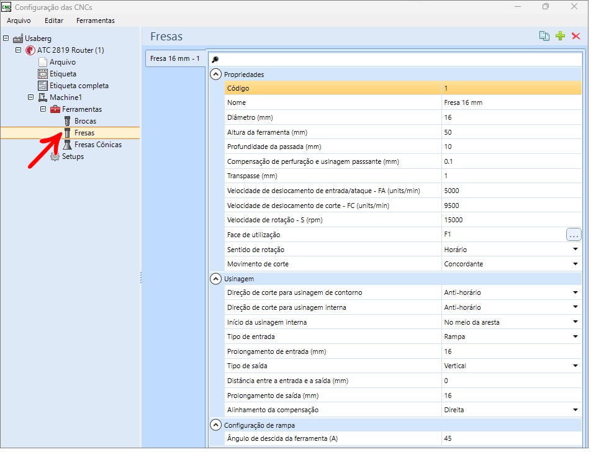Select Fresas Cônicas in the tree
The height and width of the screenshot is (452, 591).
tap(98, 145)
